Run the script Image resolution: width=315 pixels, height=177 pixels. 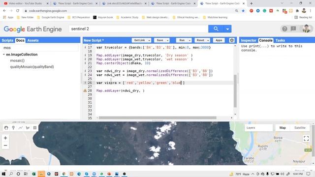pyautogui.click(x=182, y=40)
